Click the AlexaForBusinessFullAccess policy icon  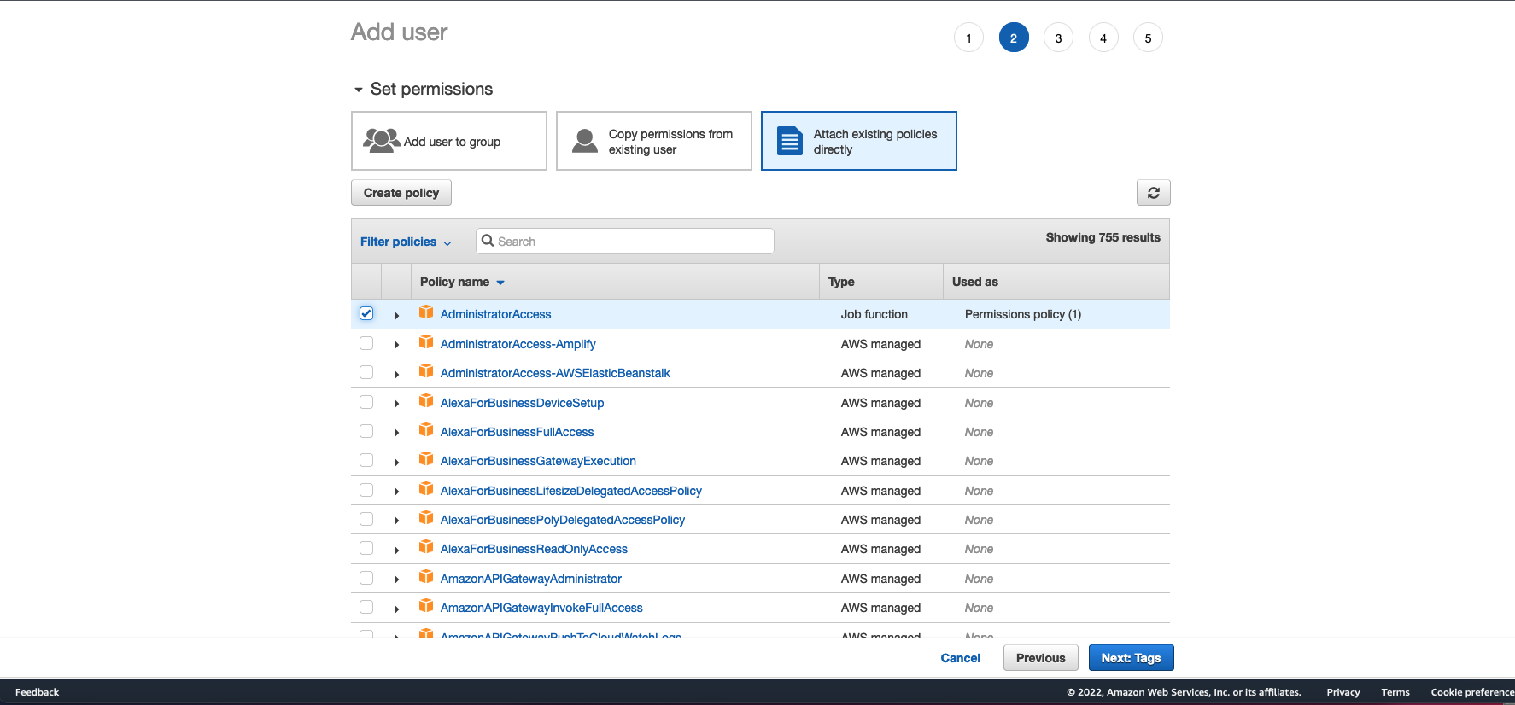[426, 430]
